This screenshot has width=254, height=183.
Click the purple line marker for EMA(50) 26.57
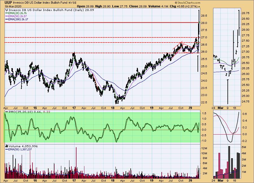(x=7, y=16)
